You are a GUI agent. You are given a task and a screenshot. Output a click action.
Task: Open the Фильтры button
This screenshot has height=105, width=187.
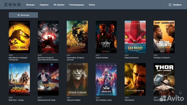click(x=23, y=15)
